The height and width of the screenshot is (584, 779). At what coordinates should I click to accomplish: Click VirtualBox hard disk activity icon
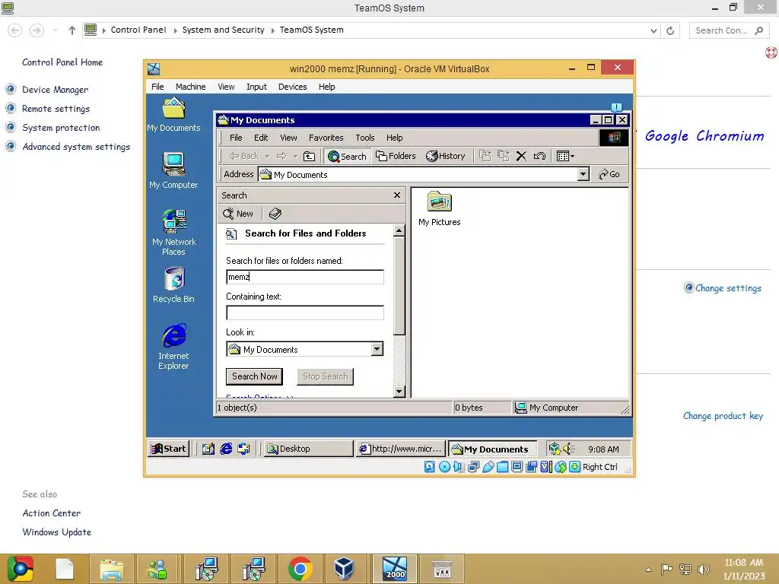coord(430,467)
